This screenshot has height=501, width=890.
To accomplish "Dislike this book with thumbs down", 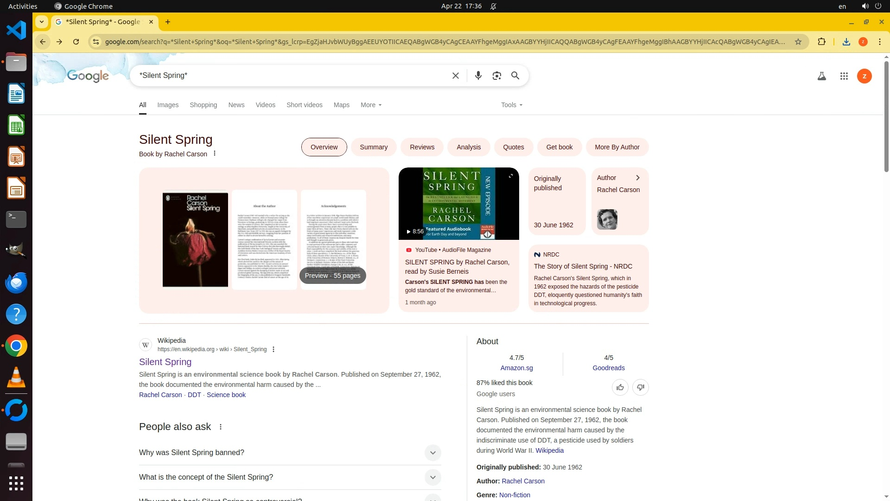I will [640, 387].
